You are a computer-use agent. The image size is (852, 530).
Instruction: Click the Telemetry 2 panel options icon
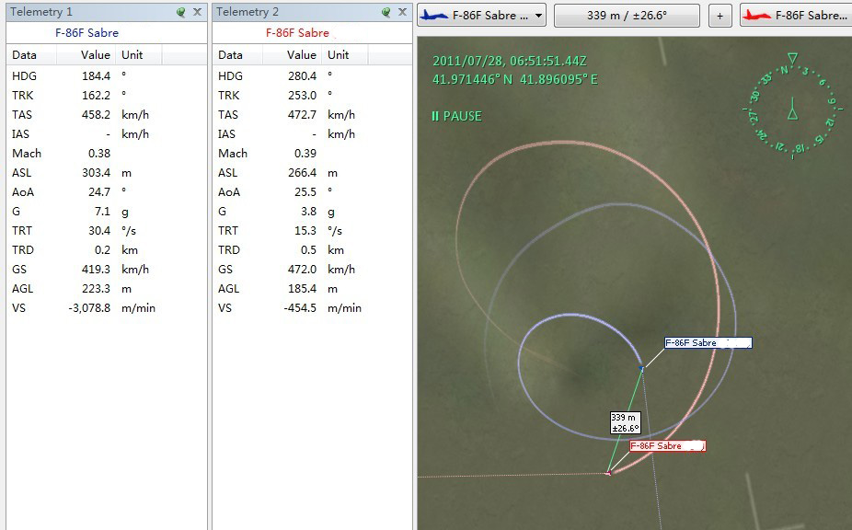pos(386,12)
